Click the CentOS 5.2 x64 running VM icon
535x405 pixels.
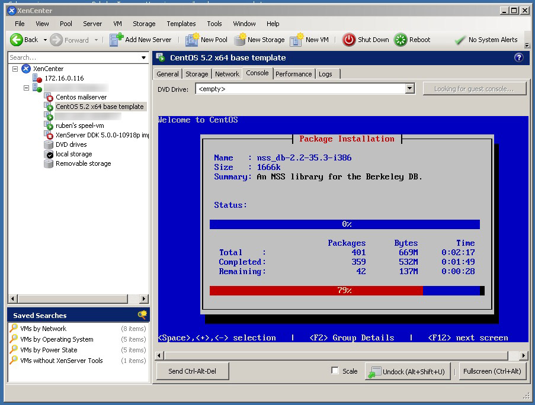pos(49,107)
